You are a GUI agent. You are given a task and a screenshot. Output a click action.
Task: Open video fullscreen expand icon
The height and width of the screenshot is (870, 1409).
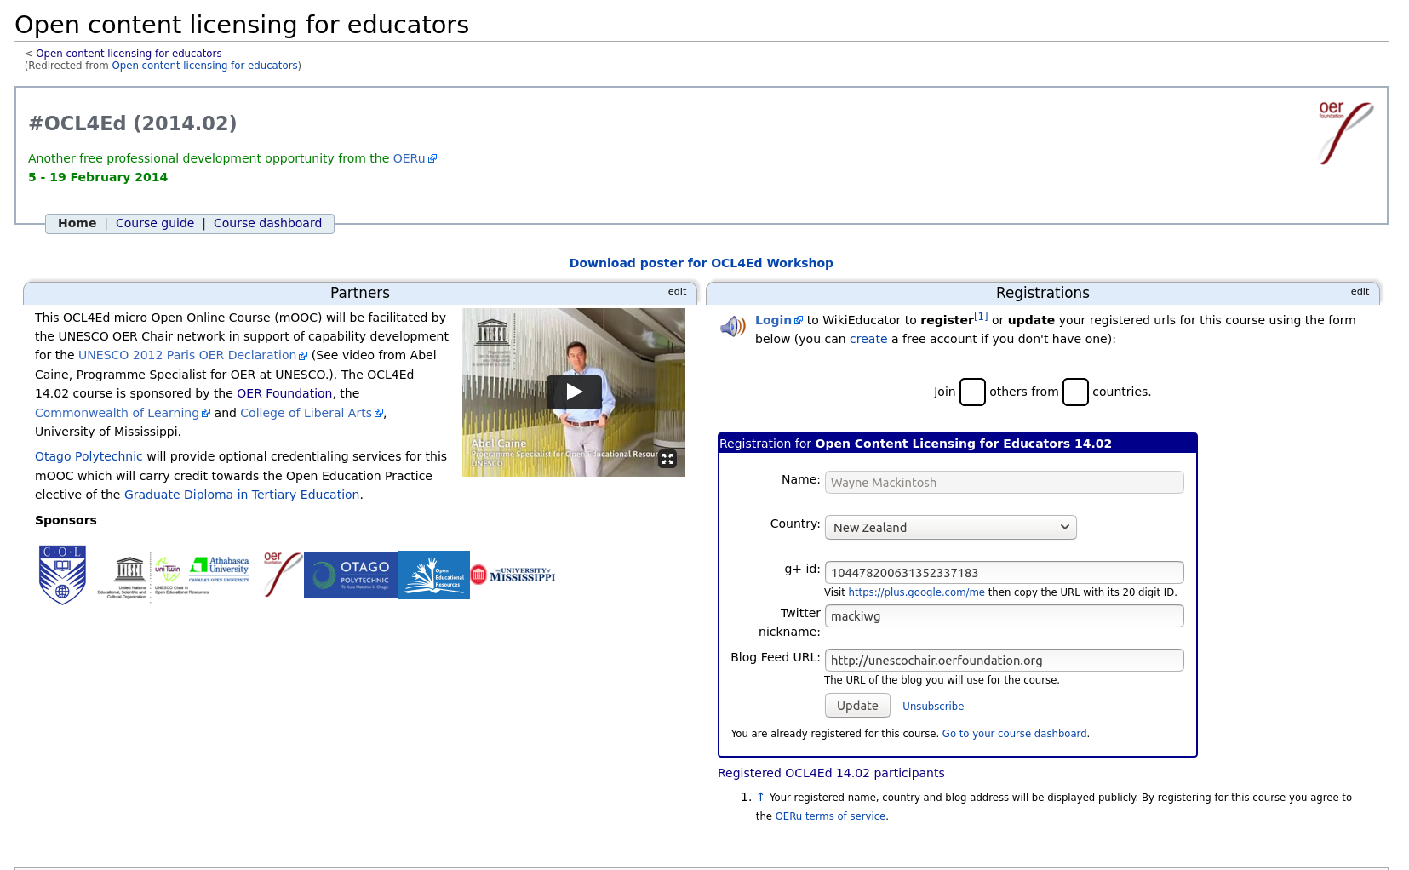667,459
